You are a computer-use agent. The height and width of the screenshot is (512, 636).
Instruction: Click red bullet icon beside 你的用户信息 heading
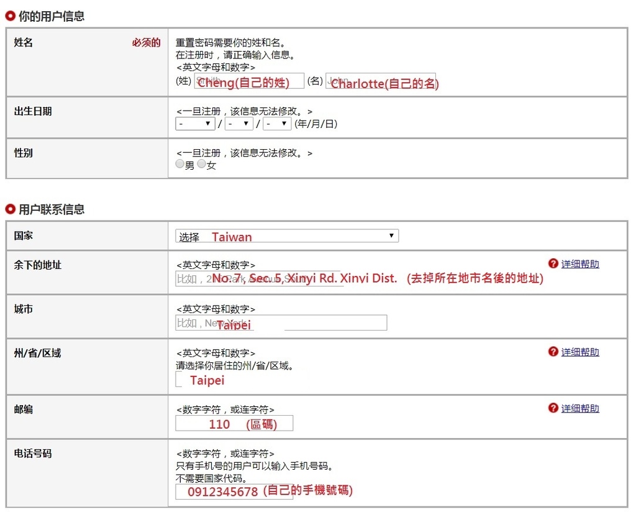(x=10, y=16)
